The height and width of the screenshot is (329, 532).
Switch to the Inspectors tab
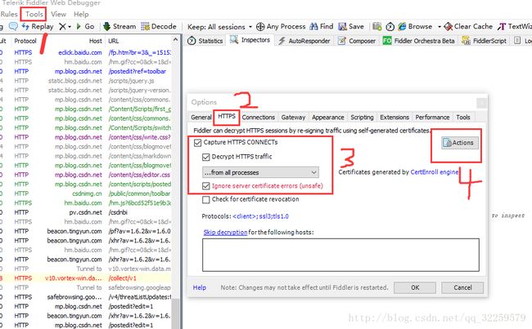[250, 40]
